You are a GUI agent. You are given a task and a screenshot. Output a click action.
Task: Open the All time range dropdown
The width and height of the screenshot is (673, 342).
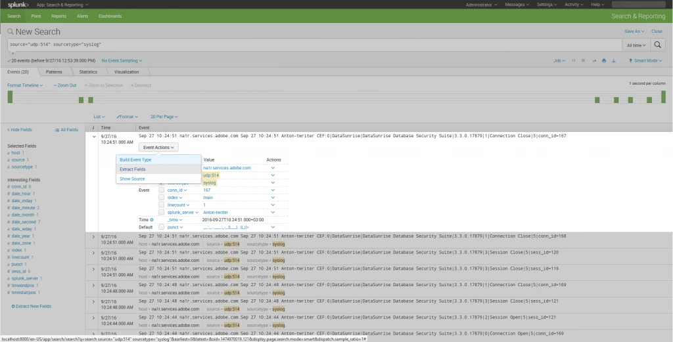click(636, 45)
